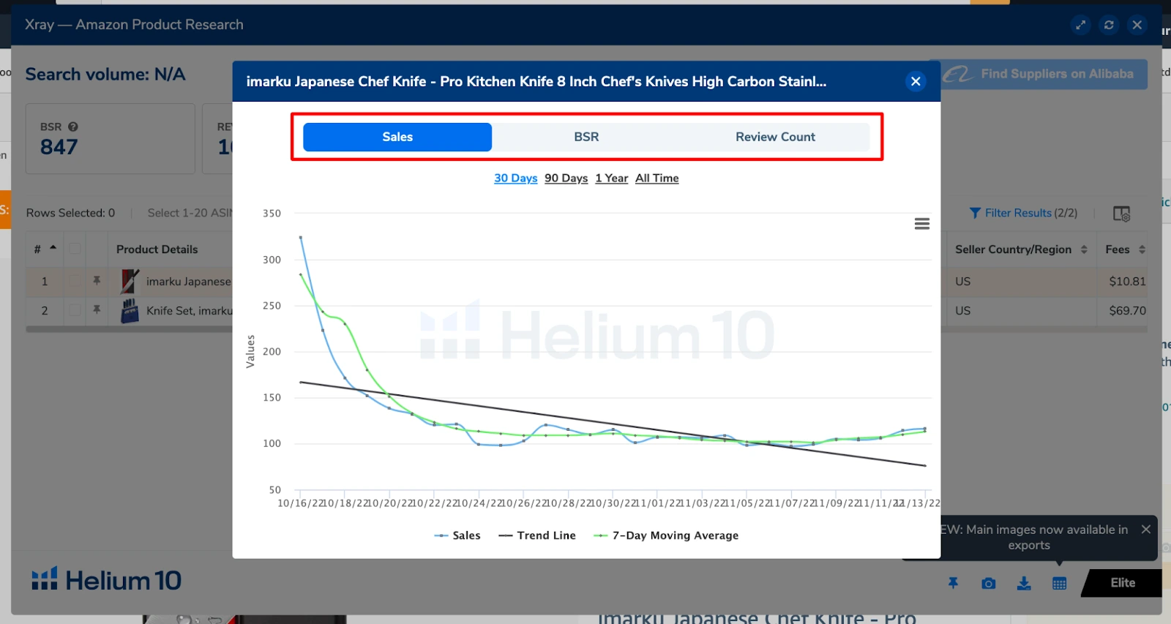1171x624 pixels.
Task: Open table column settings icon
Action: coord(1121,214)
